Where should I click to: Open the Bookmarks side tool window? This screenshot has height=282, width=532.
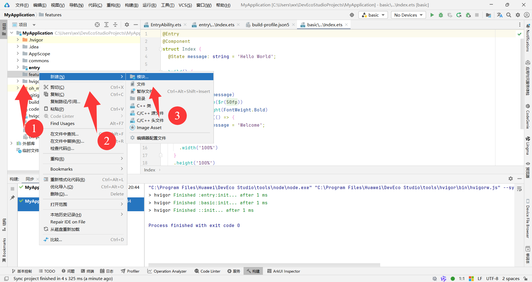pyautogui.click(x=4, y=250)
